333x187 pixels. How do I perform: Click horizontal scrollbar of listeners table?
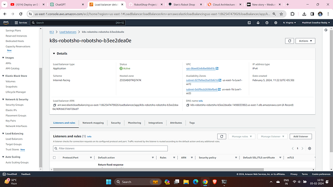coord(158,169)
